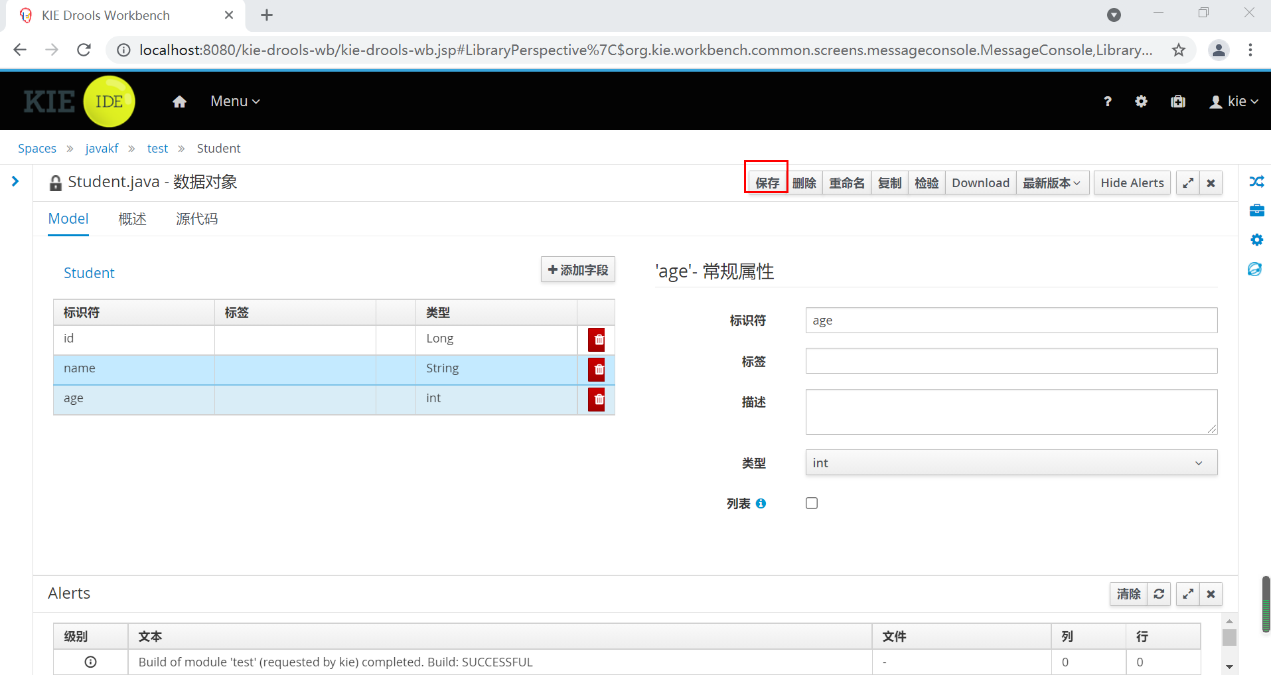Open Chrome profile icon
The image size is (1271, 675).
tap(1219, 50)
